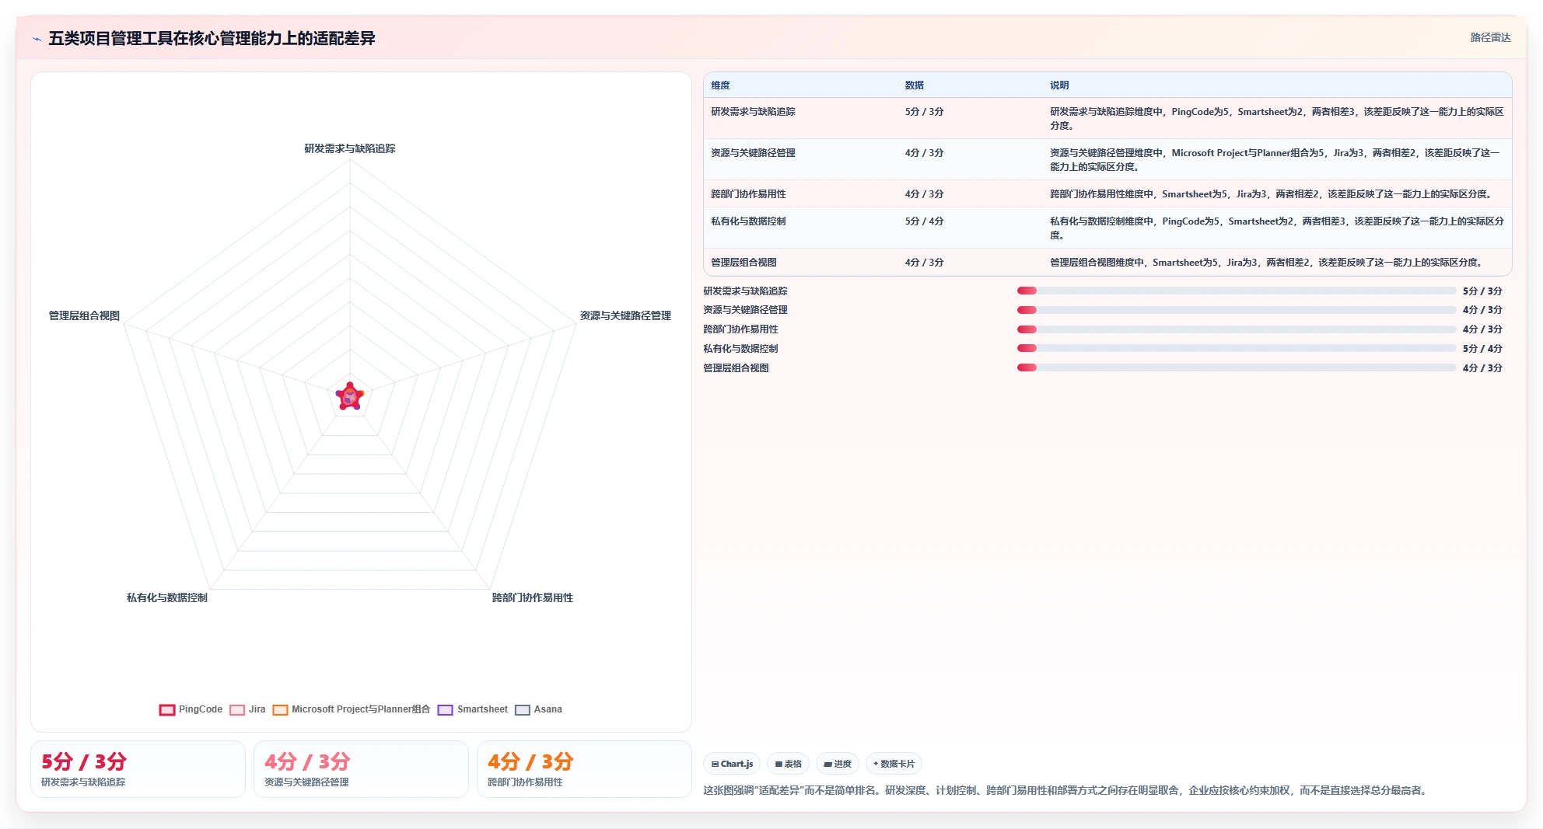Click the 4分 / 3分 跨部门协作易用性 card

tap(584, 769)
